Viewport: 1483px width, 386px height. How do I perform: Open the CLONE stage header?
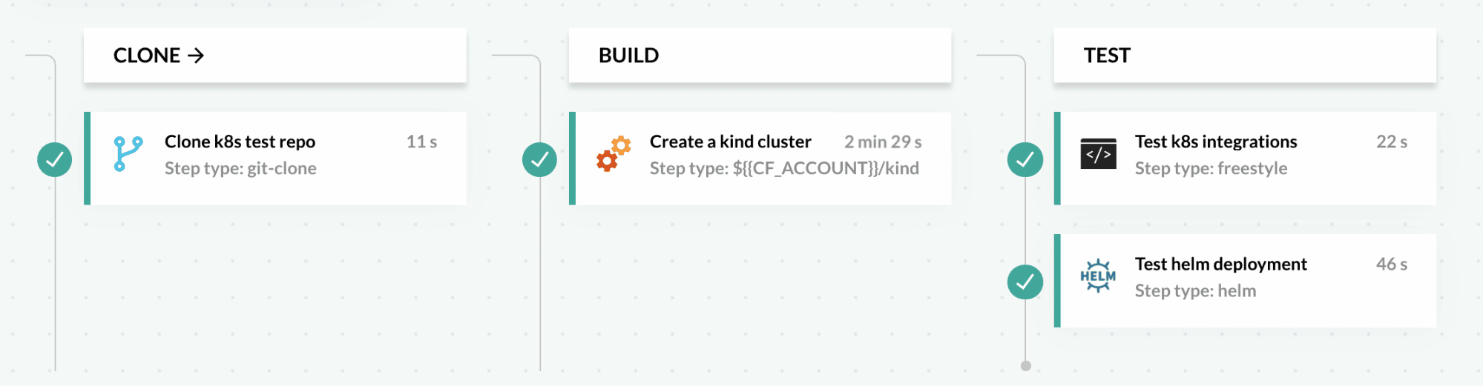[147, 56]
